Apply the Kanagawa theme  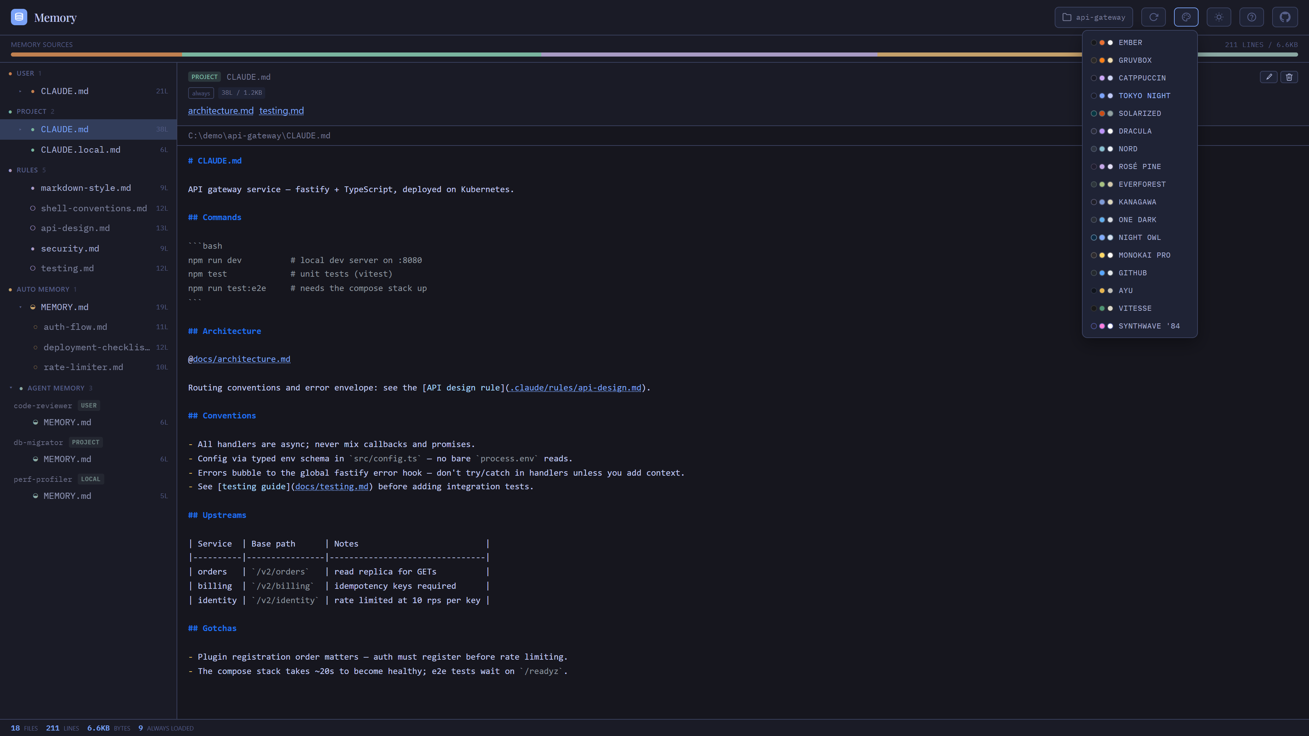click(x=1140, y=202)
